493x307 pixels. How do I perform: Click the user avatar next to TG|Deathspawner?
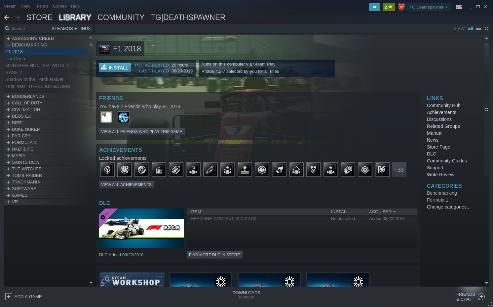[x=401, y=7]
